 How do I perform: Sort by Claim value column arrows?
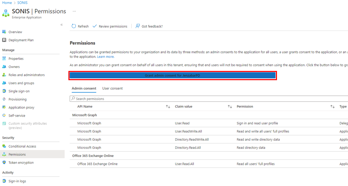pos(230,107)
